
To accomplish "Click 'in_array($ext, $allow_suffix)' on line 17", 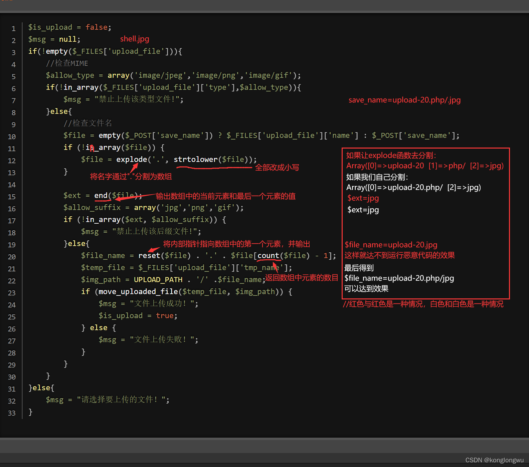I will click(x=151, y=219).
